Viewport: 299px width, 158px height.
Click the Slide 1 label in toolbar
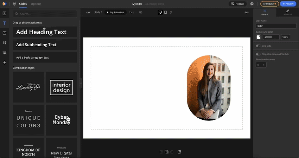point(98,12)
